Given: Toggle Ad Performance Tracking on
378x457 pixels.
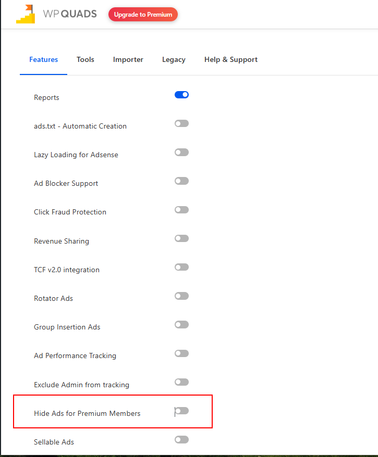Looking at the screenshot, I should click(181, 353).
